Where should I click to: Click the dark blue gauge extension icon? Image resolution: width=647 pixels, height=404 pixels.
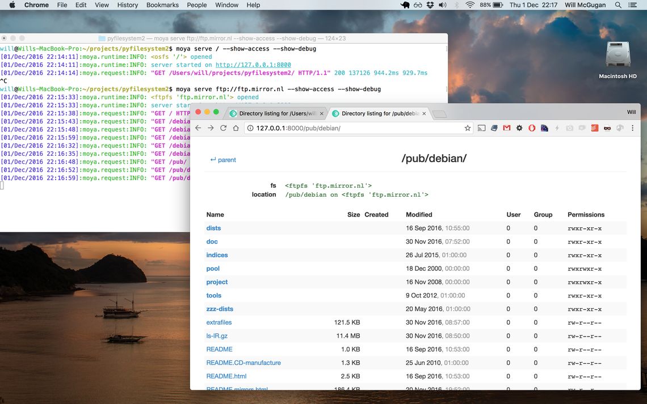[x=544, y=128]
